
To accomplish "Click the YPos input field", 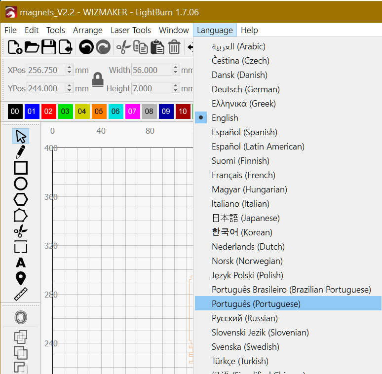I will (50, 88).
